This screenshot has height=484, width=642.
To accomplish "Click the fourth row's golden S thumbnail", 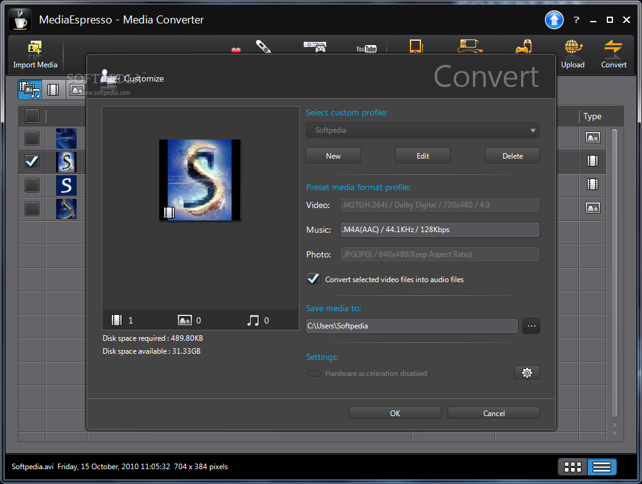I will pyautogui.click(x=66, y=209).
